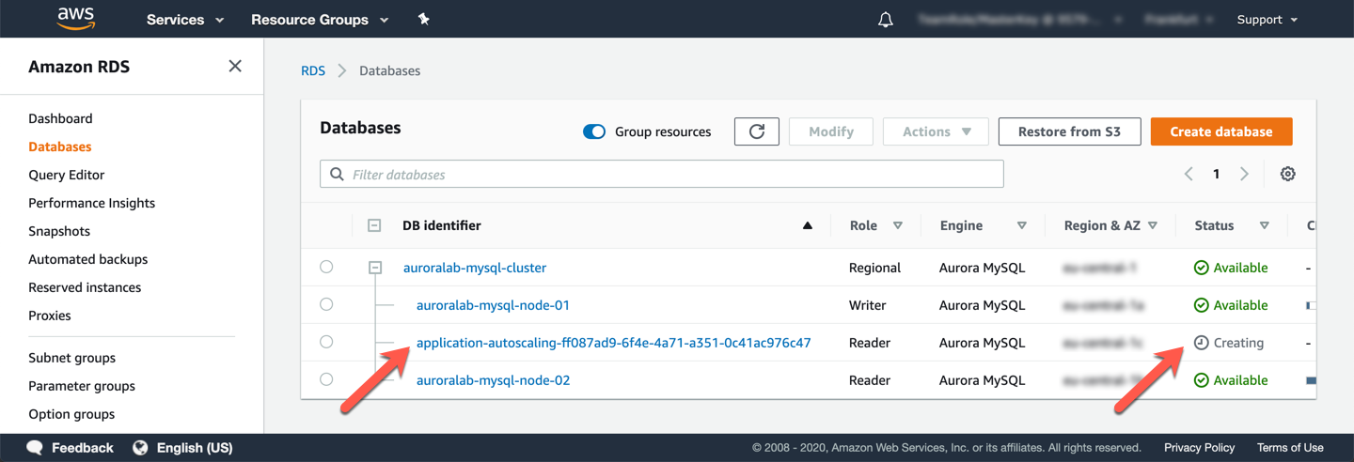Open the notifications bell

point(886,20)
